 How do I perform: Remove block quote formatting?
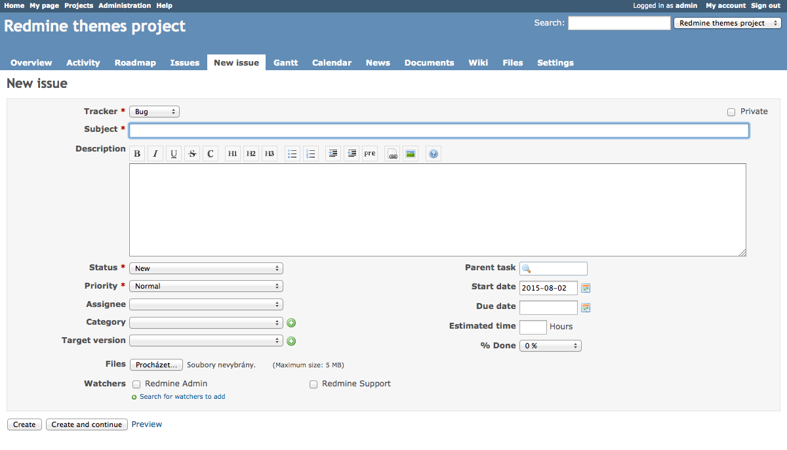pos(352,154)
